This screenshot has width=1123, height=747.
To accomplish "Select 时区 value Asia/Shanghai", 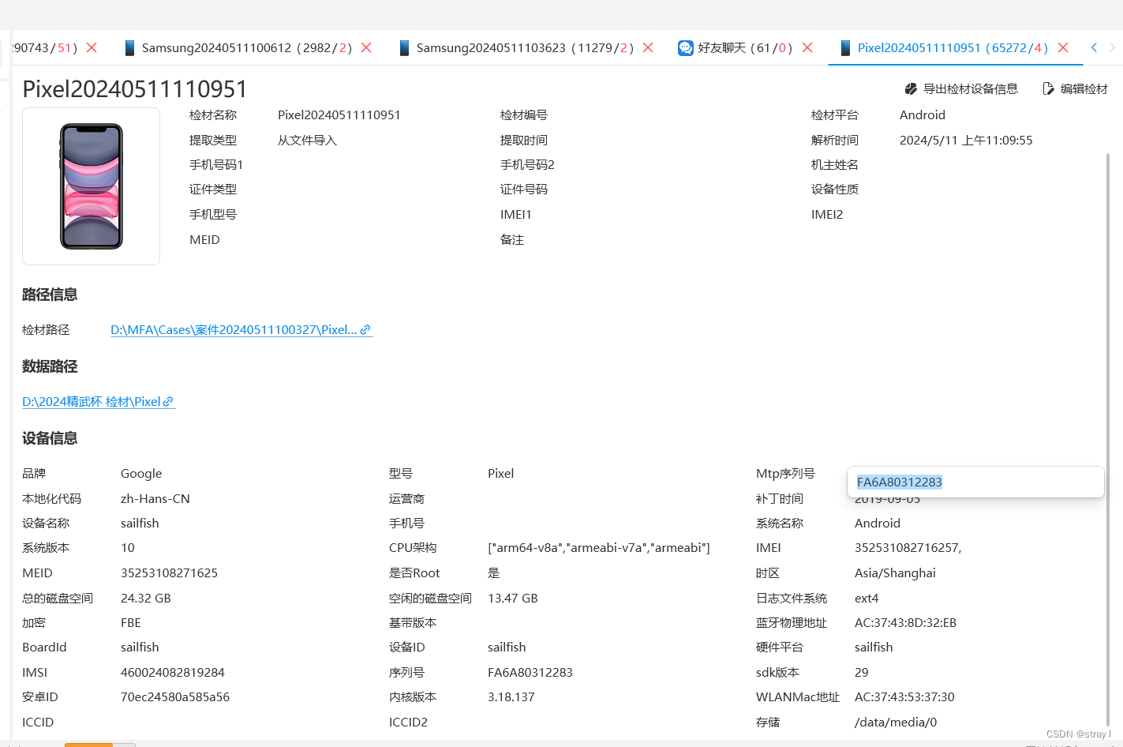I will click(x=895, y=573).
